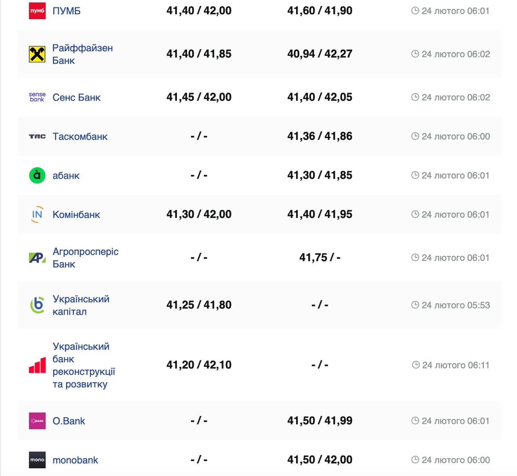Open the Райффайзен Банк link
517x476 pixels.
(x=82, y=54)
